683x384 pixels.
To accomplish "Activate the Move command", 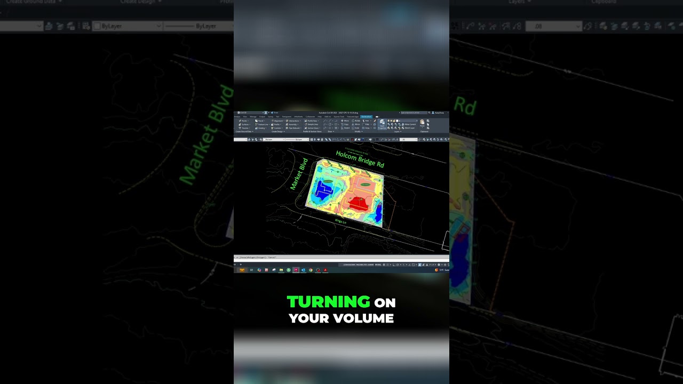I will tap(345, 121).
